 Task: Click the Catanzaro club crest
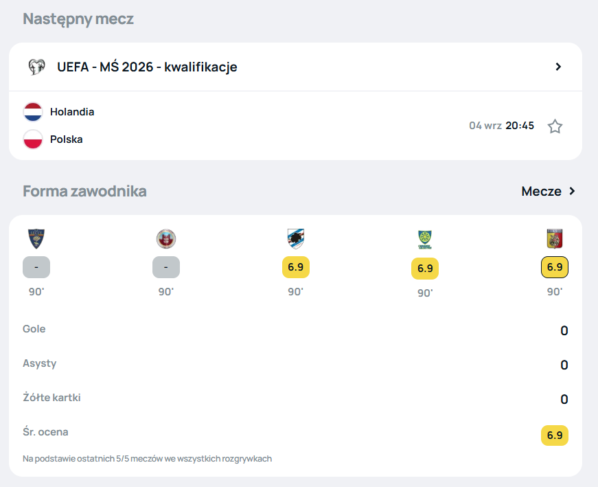point(555,239)
